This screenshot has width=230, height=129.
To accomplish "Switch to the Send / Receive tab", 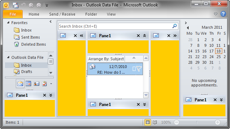I will click(62, 14).
